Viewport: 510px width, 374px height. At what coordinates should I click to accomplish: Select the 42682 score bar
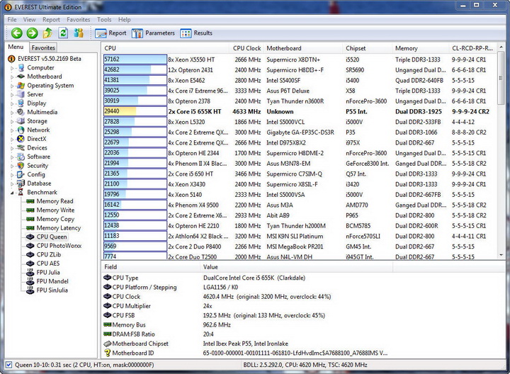coord(135,69)
